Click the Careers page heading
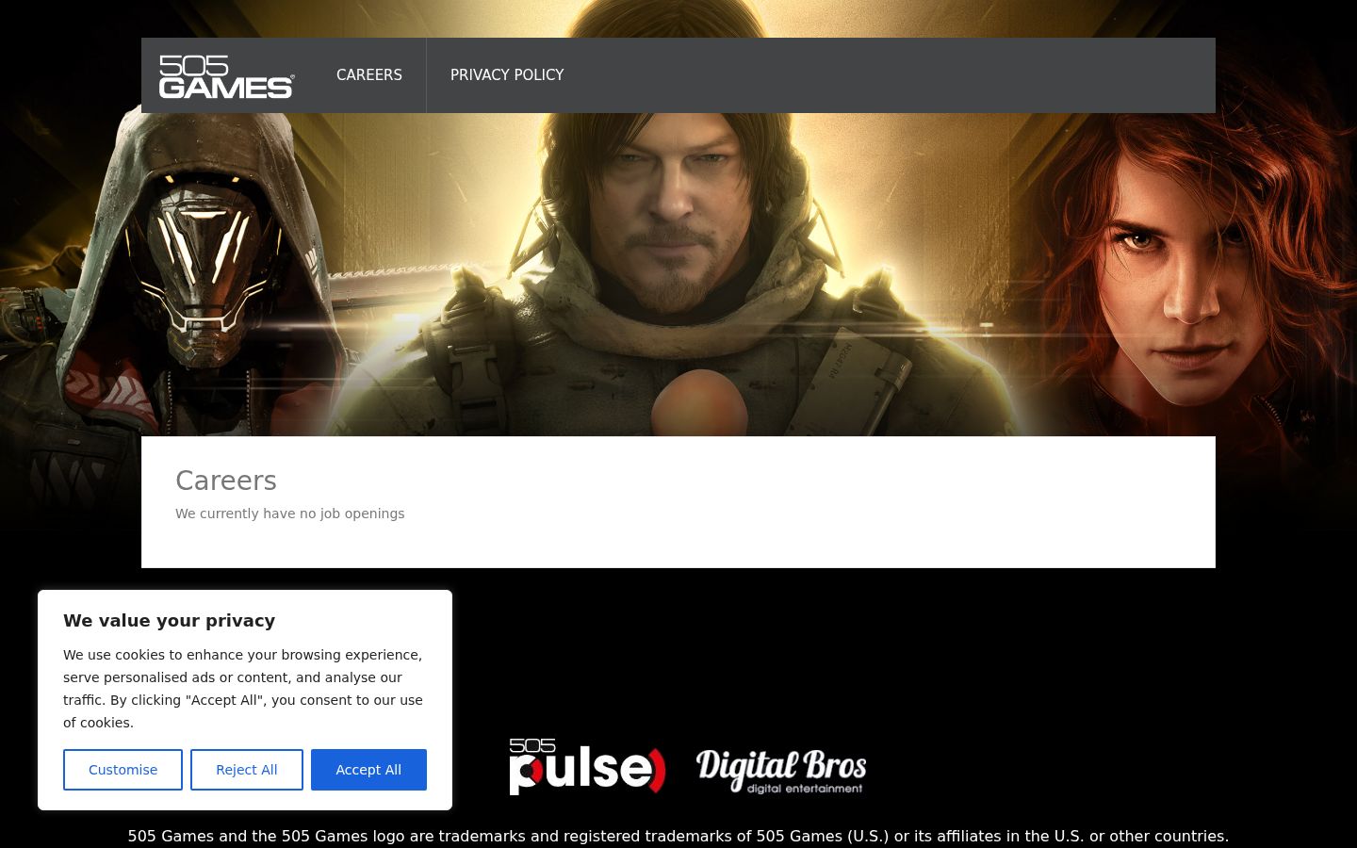The height and width of the screenshot is (848, 1357). (x=226, y=481)
